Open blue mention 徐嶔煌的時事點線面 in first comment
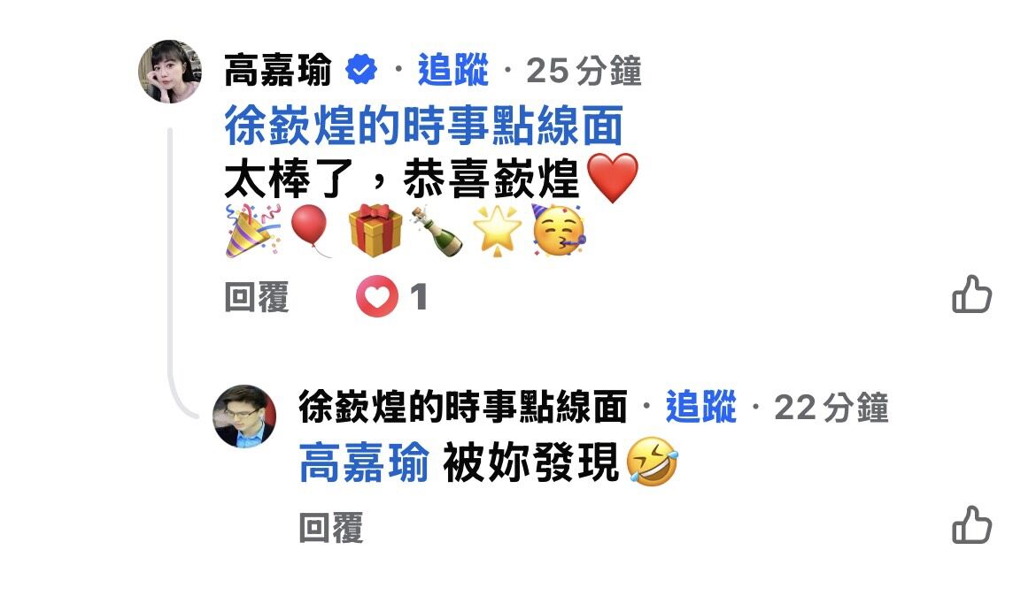 (423, 125)
